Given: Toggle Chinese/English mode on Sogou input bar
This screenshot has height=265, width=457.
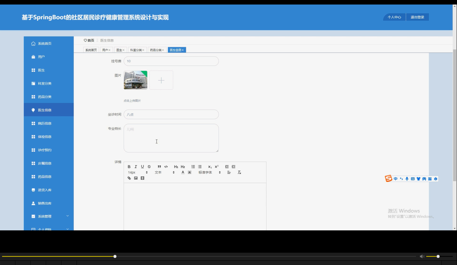Looking at the screenshot, I should (396, 179).
